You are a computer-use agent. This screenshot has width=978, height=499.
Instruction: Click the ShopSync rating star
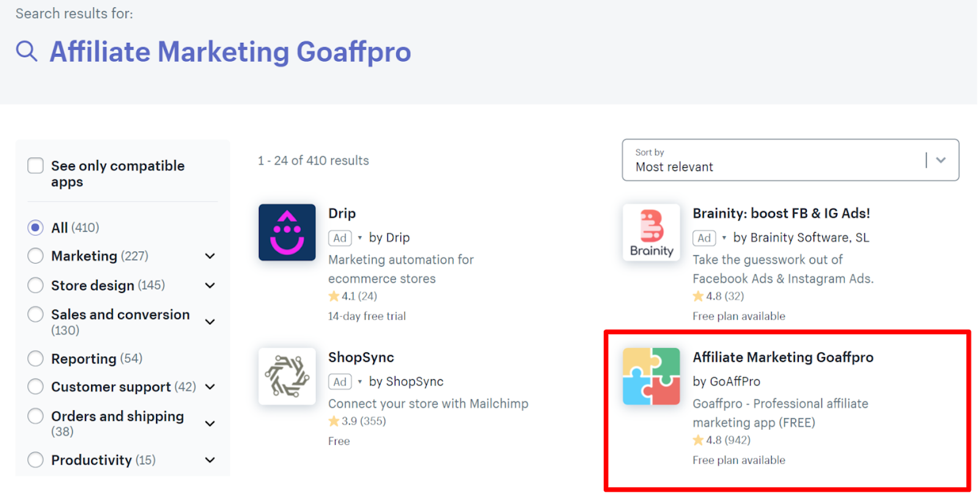click(x=334, y=421)
